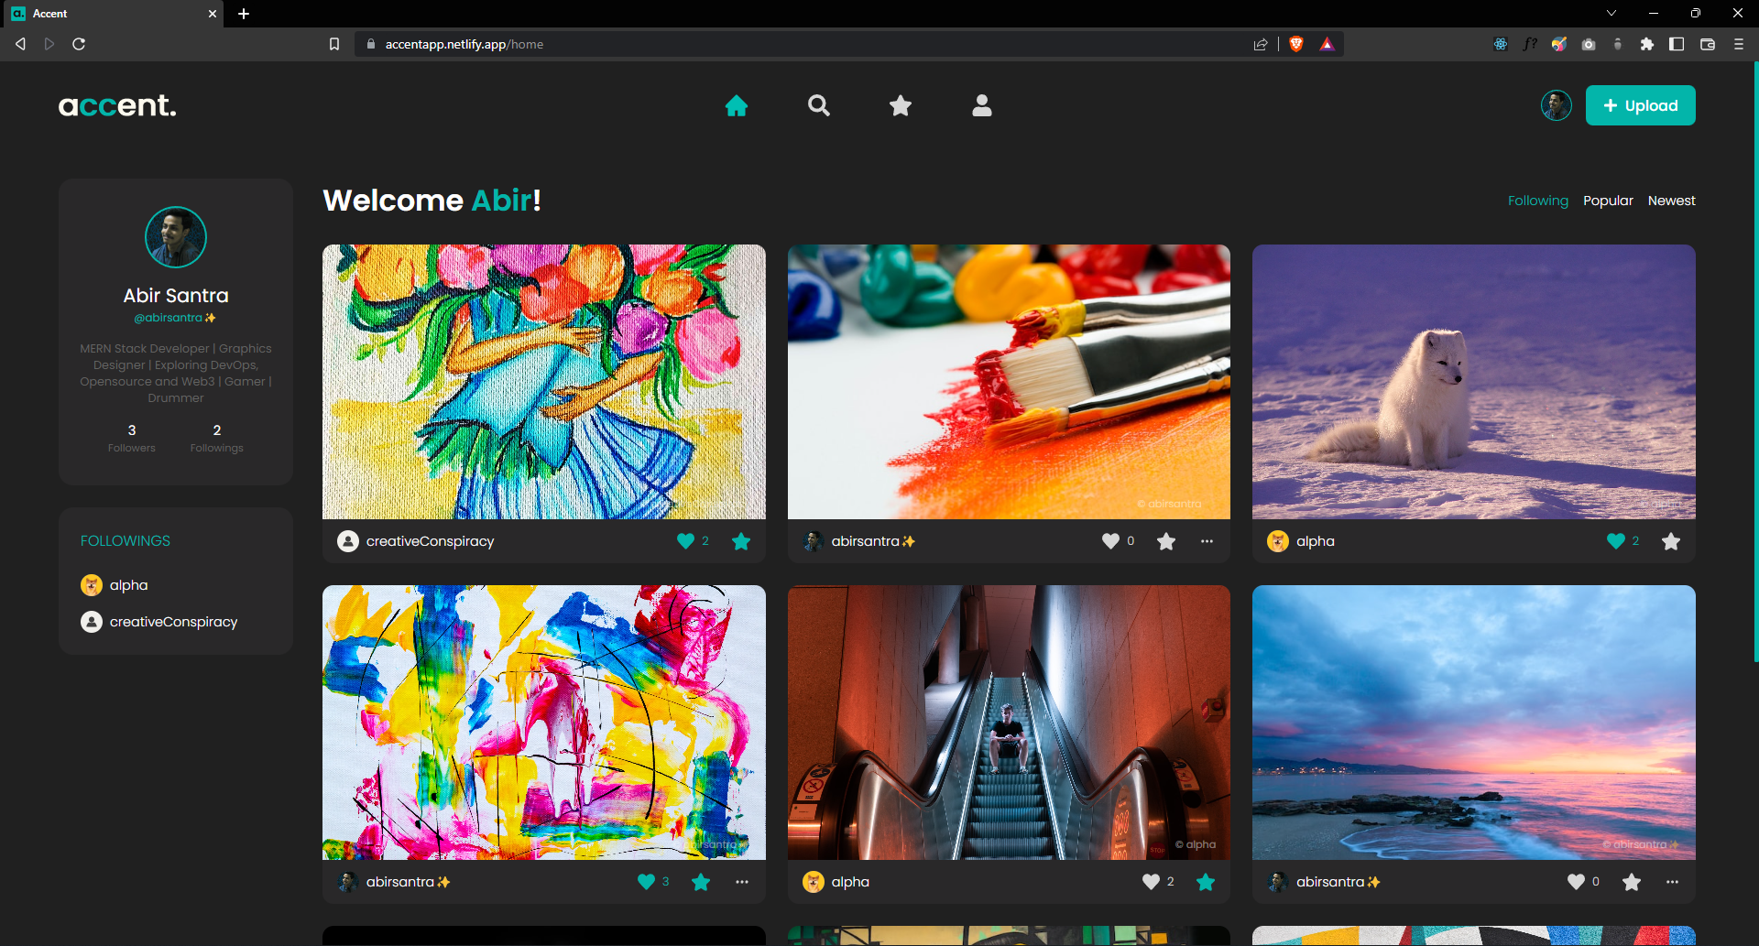Unfavorite the creativeConspiracy post star
Screen dimensions: 1759x946
(741, 541)
